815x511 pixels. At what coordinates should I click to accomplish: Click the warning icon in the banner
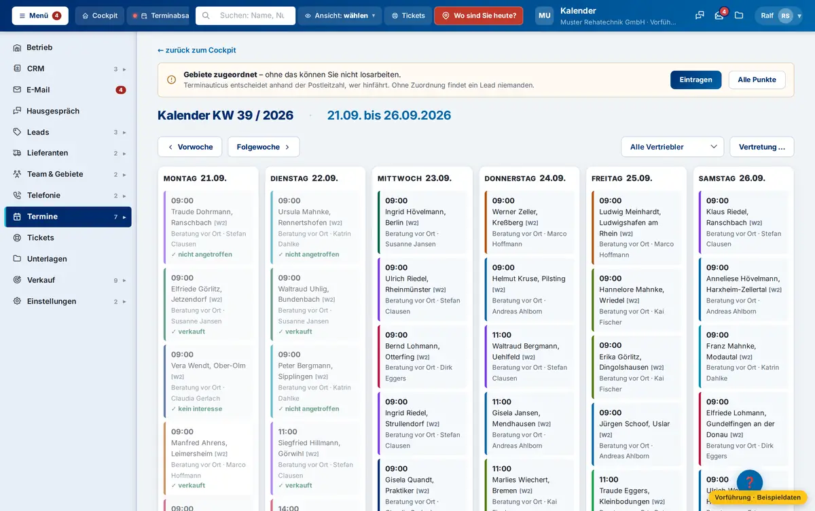(x=171, y=80)
